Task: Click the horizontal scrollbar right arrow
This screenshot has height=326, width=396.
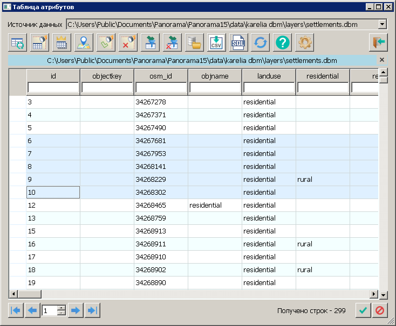Action: click(373, 294)
